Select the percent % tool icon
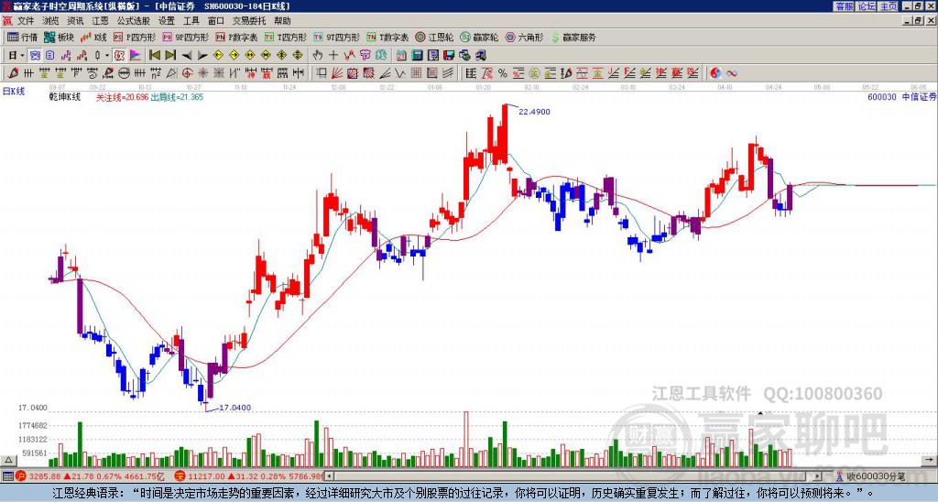The width and height of the screenshot is (938, 502). pyautogui.click(x=503, y=73)
